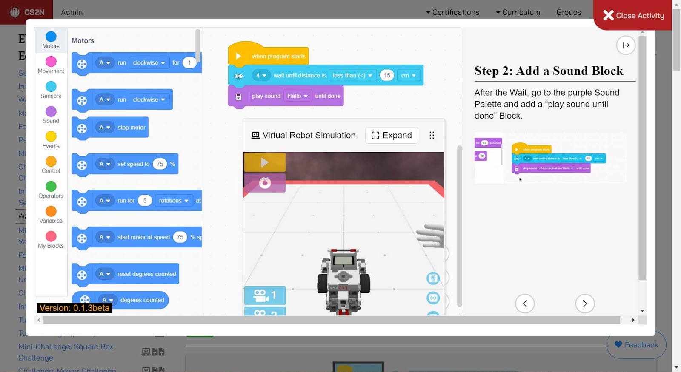Select the Sensors block category

click(x=51, y=90)
